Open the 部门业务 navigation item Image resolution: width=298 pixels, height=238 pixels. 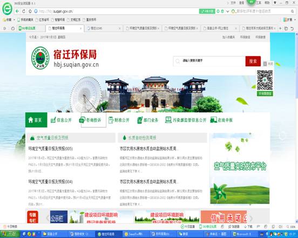pyautogui.click(x=148, y=120)
